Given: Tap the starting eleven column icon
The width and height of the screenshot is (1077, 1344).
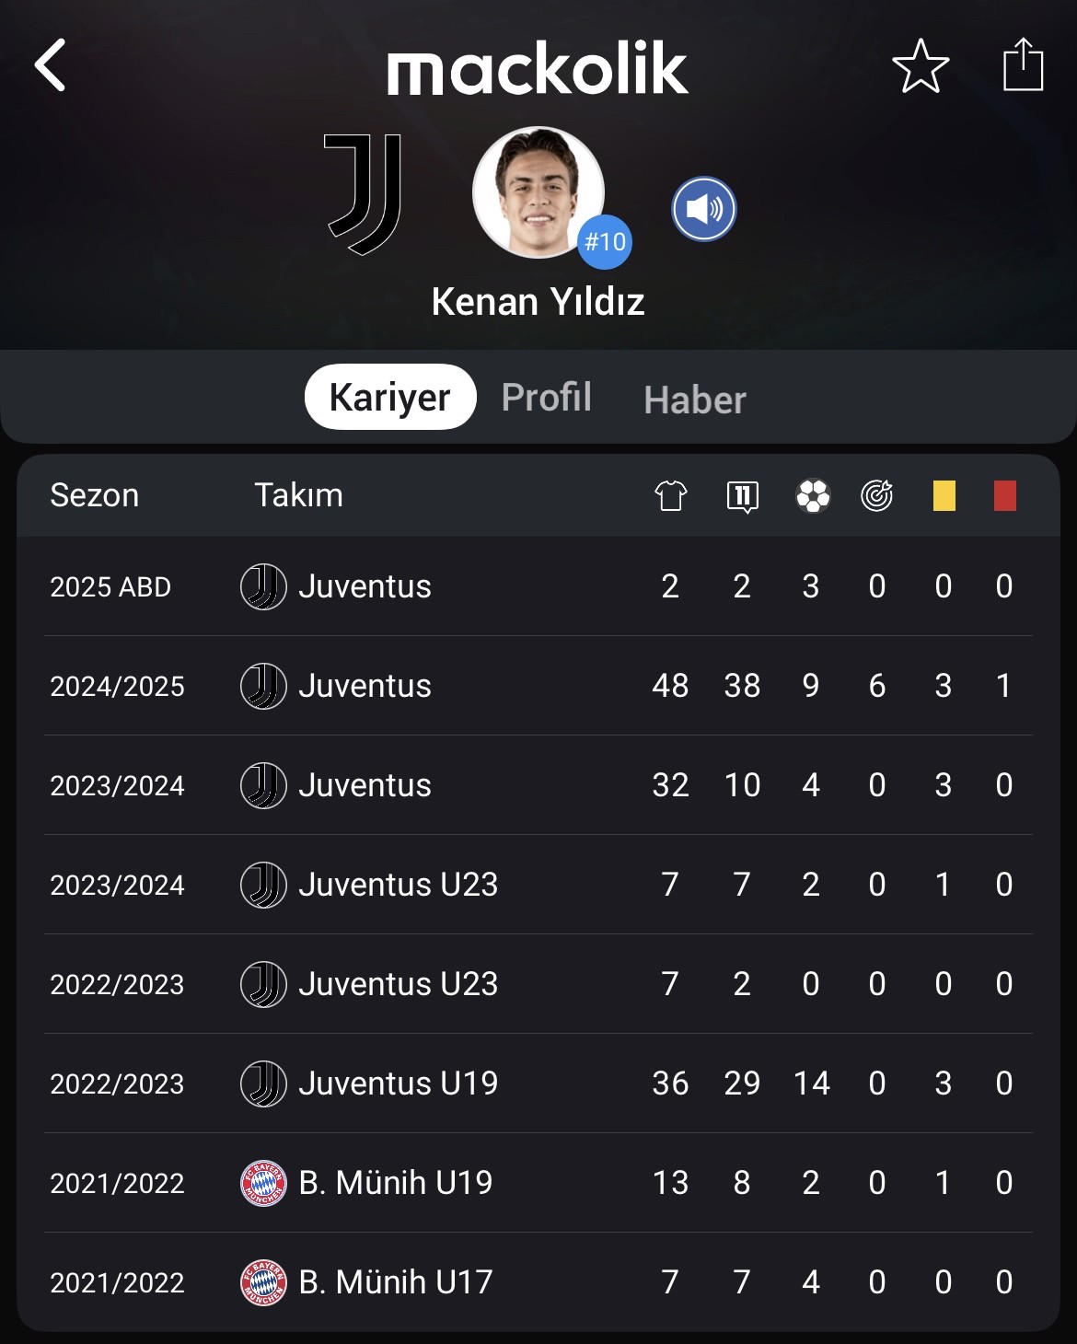Looking at the screenshot, I should pos(742,496).
